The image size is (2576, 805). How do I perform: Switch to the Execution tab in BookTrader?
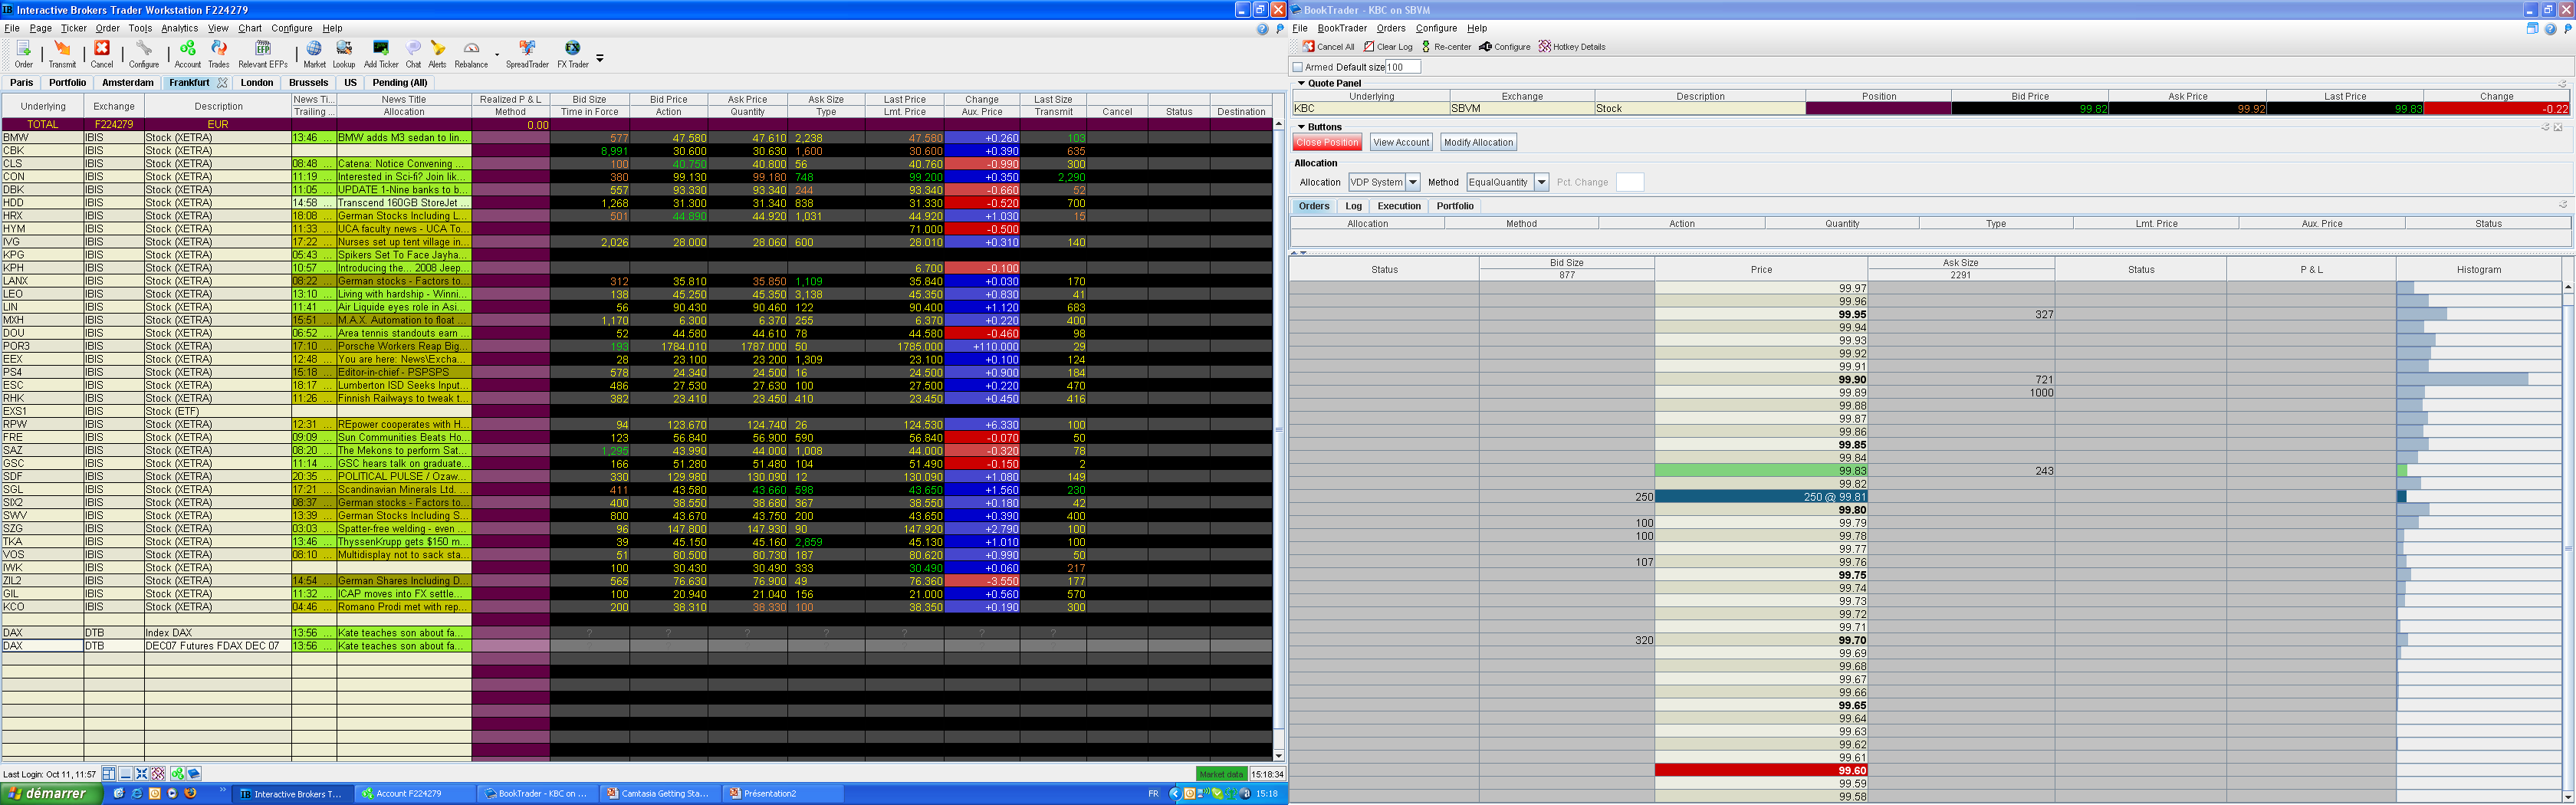pyautogui.click(x=1399, y=206)
